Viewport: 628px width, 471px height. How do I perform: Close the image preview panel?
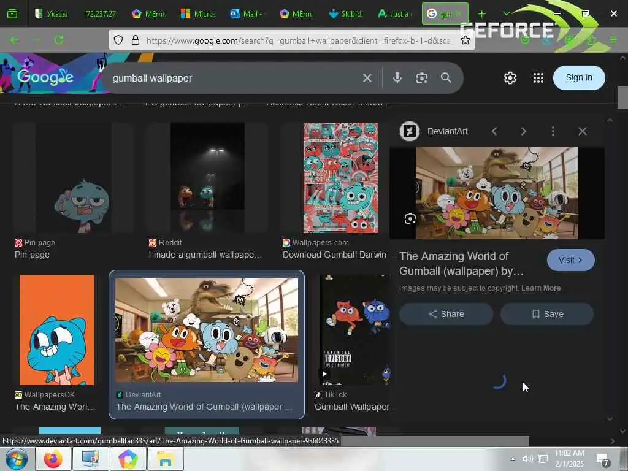click(x=583, y=131)
